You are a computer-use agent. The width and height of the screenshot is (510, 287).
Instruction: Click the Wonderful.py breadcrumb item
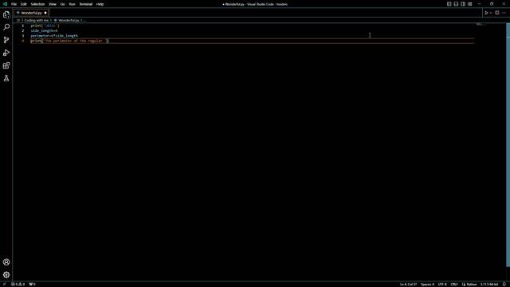tap(69, 20)
